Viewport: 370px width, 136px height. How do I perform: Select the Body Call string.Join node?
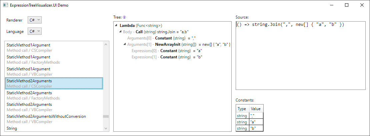(156, 32)
